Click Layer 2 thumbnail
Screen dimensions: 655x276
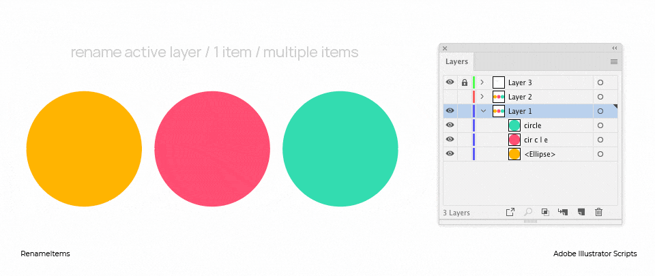pyautogui.click(x=499, y=97)
